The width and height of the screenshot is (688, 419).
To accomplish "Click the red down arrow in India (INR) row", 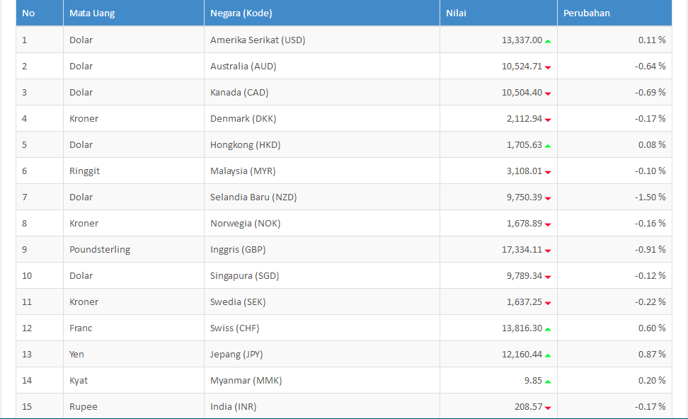I will point(548,408).
